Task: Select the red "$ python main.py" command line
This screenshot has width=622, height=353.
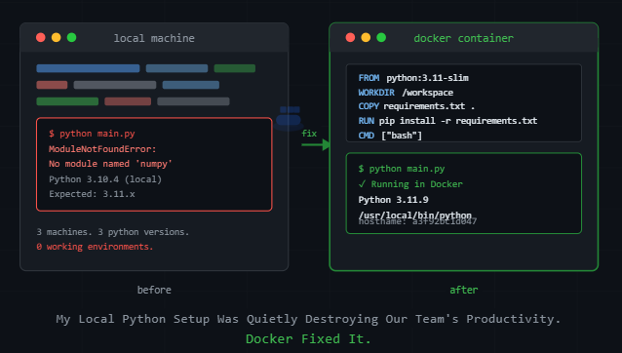Action: (x=92, y=134)
